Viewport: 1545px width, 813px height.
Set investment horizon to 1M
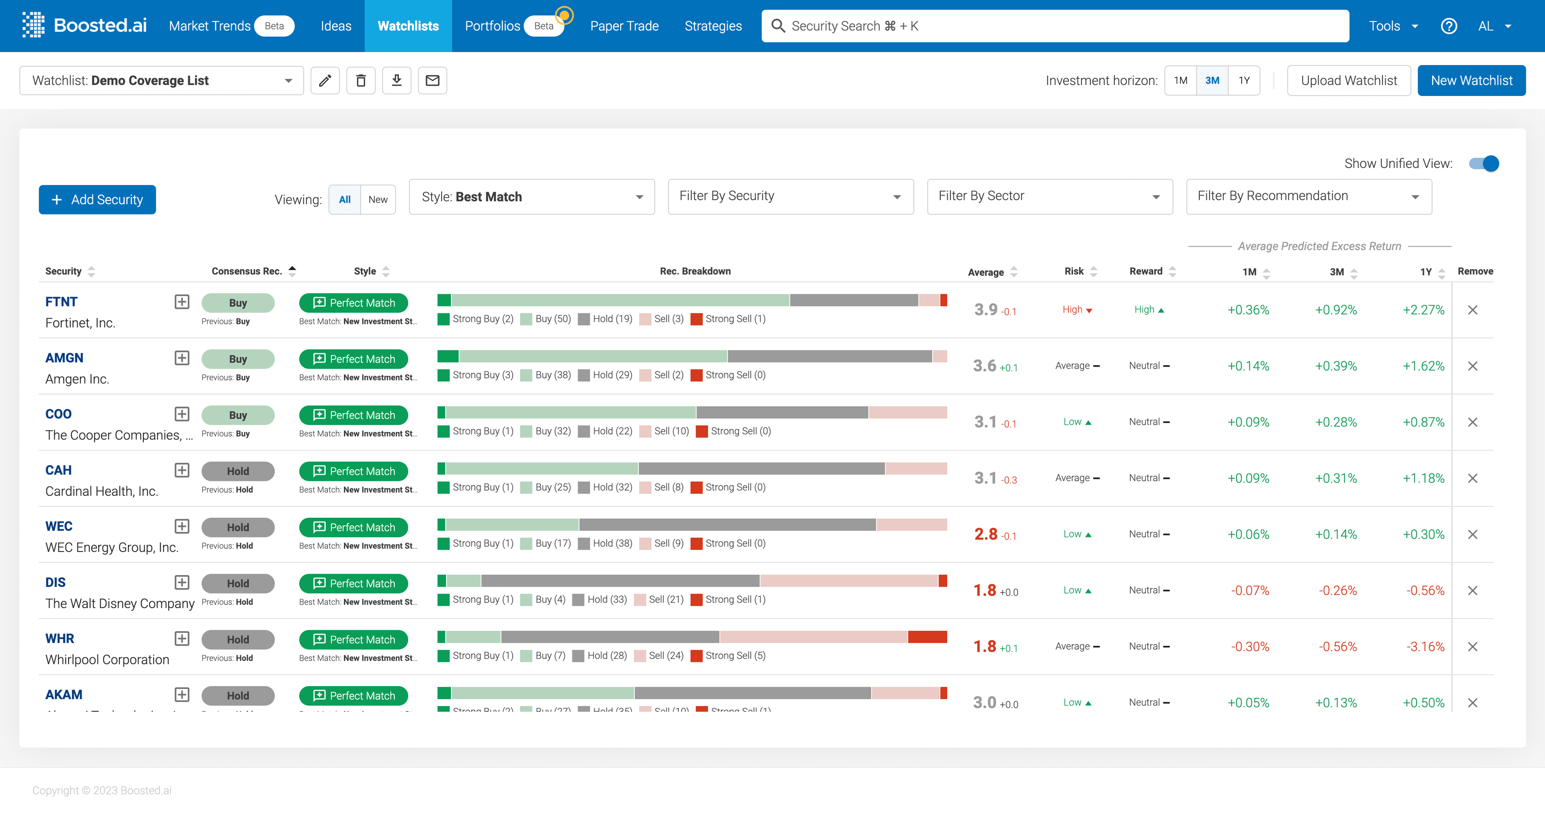point(1180,80)
